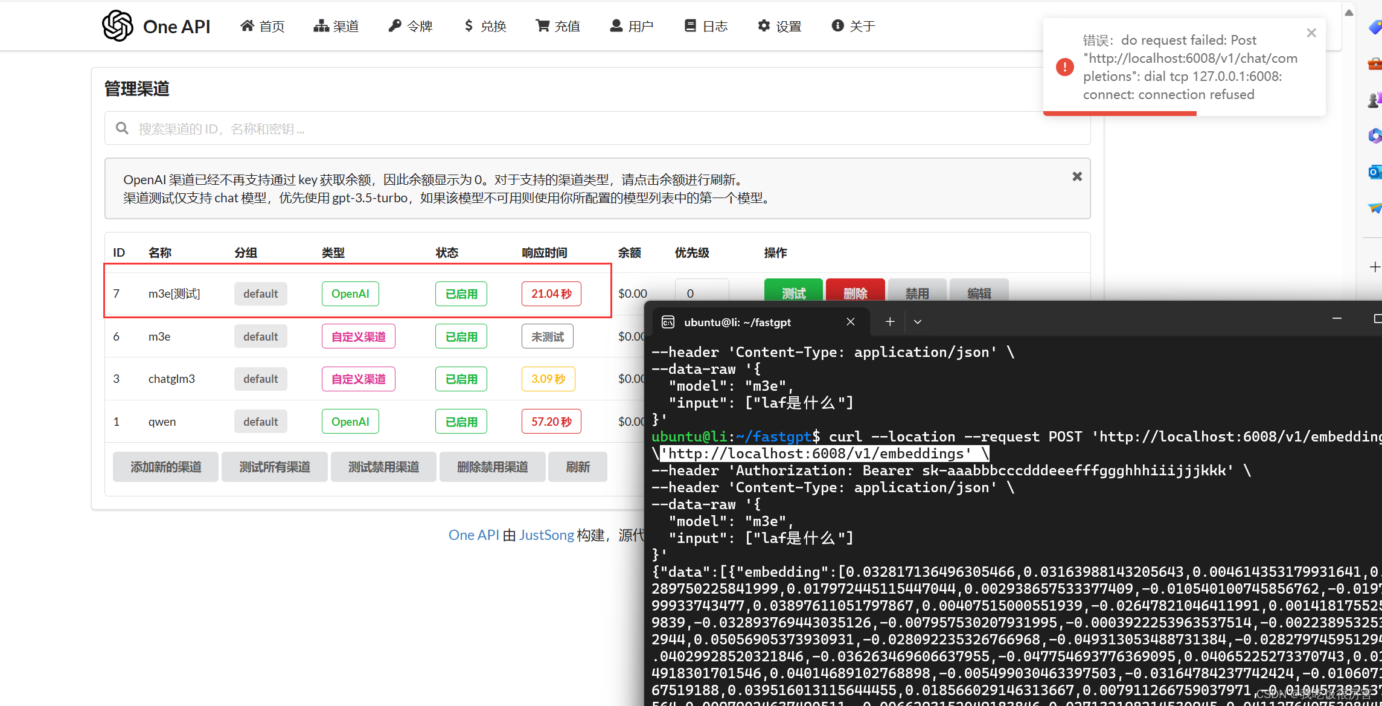
Task: Open the 令牌 tokens menu
Action: [x=411, y=26]
